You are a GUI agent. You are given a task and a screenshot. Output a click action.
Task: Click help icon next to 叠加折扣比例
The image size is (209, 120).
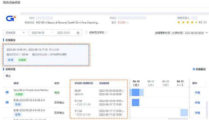(x=49, y=55)
